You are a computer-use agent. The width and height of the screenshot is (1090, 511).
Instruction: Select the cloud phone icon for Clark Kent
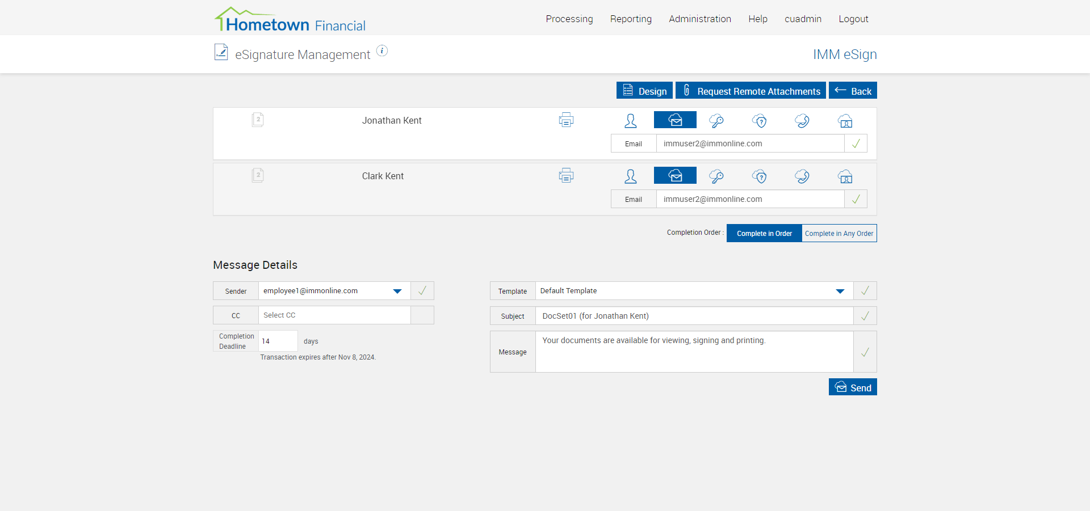pyautogui.click(x=802, y=176)
